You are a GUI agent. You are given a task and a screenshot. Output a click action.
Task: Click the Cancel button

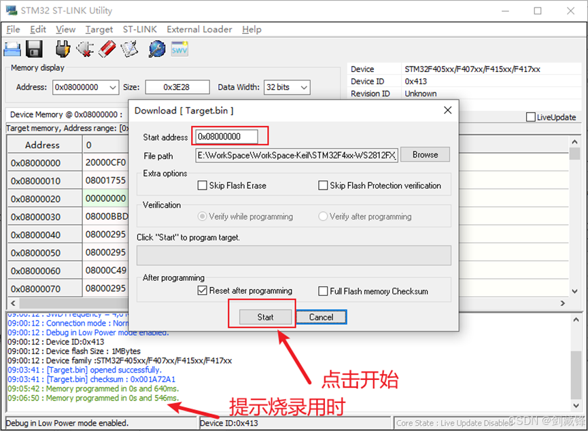click(x=322, y=317)
